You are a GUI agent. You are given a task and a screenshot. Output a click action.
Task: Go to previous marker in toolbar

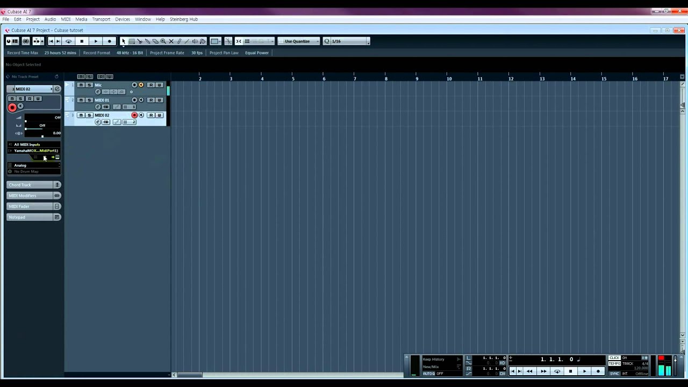[x=51, y=41]
